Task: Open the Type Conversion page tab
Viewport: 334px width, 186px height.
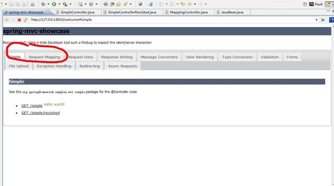Action: click(237, 57)
